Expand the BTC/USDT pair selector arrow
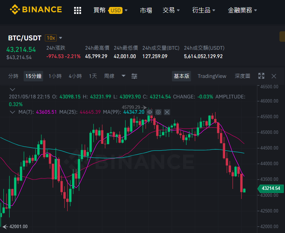Viewport: 285px width, 233px height. click(61, 38)
